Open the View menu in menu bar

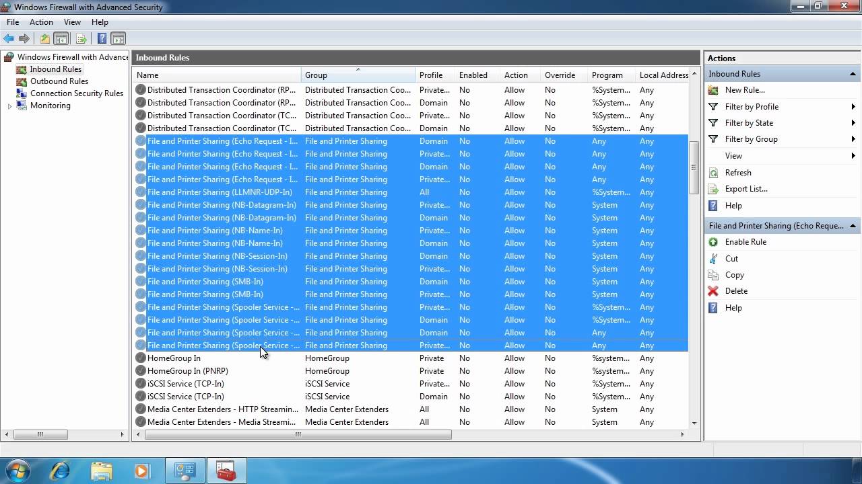[72, 22]
